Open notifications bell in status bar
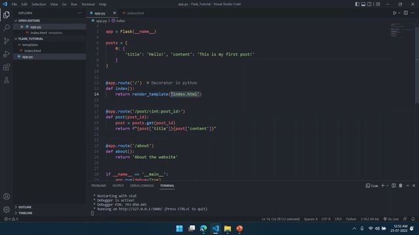419x235 pixels. pos(413,219)
